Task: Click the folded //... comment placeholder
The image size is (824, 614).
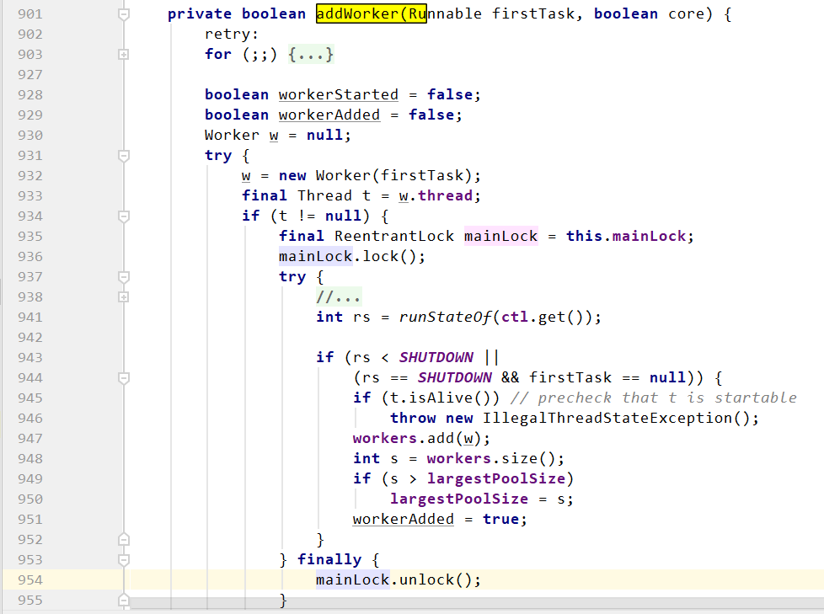Action: click(339, 297)
